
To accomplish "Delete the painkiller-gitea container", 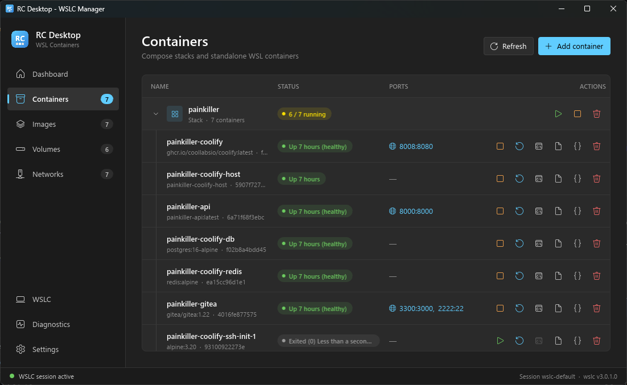I will click(597, 308).
